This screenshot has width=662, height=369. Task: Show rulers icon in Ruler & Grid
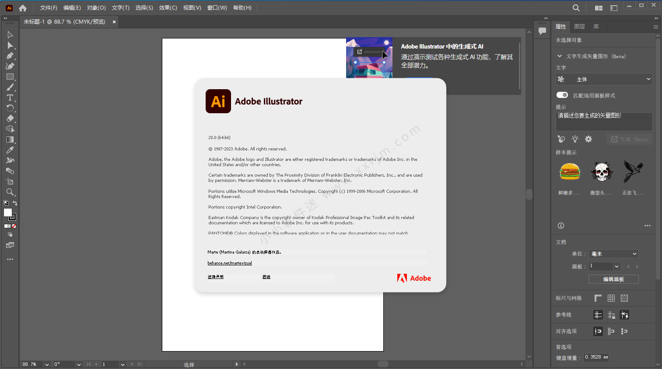pos(598,298)
